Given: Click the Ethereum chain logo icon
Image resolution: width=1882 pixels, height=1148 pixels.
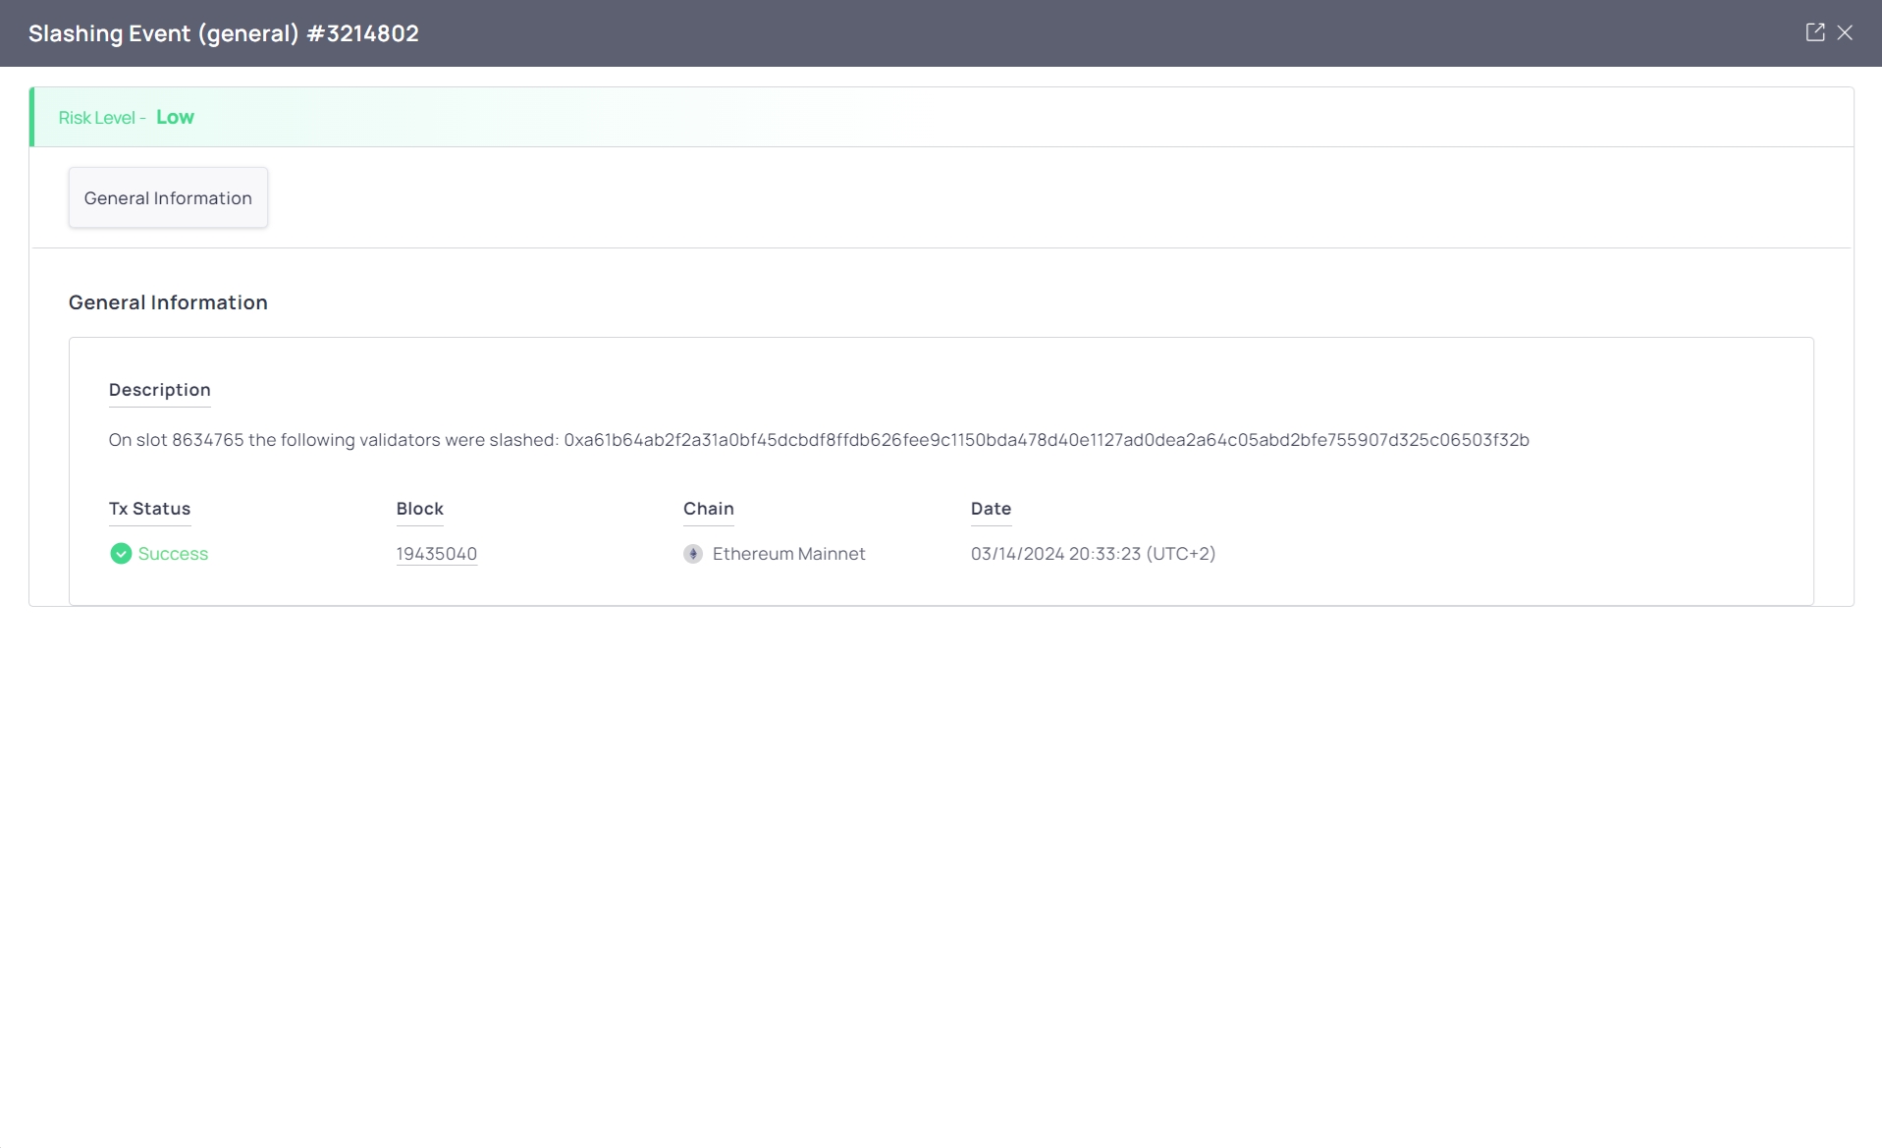Looking at the screenshot, I should click(x=693, y=554).
